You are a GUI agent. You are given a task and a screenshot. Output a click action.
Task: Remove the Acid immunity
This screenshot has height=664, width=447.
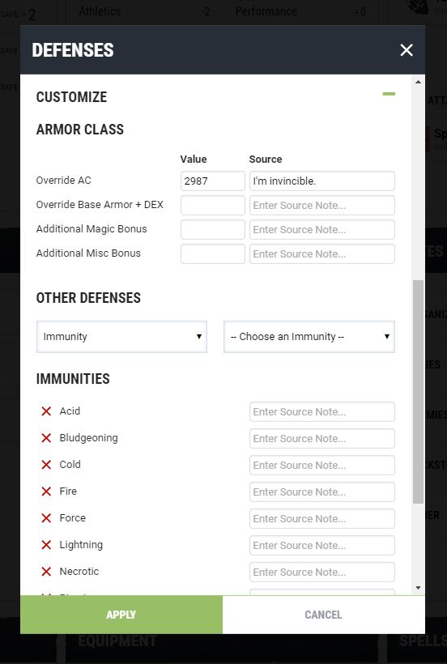pos(46,411)
